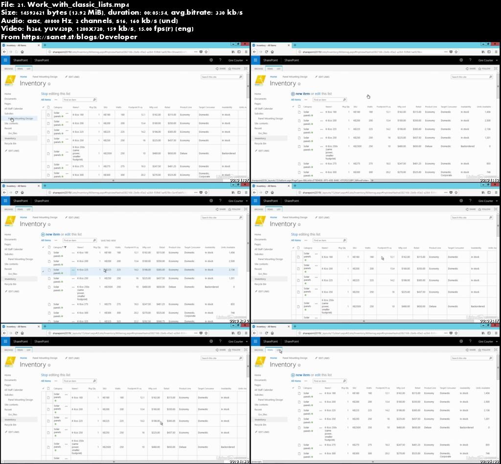Toggle the checkmark on the highlighted K-Eco 225 row

pos(43,271)
